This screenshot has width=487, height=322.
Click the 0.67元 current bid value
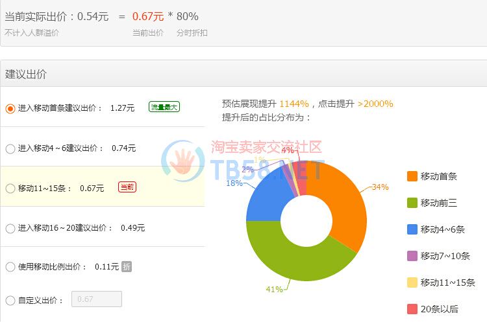pyautogui.click(x=147, y=17)
